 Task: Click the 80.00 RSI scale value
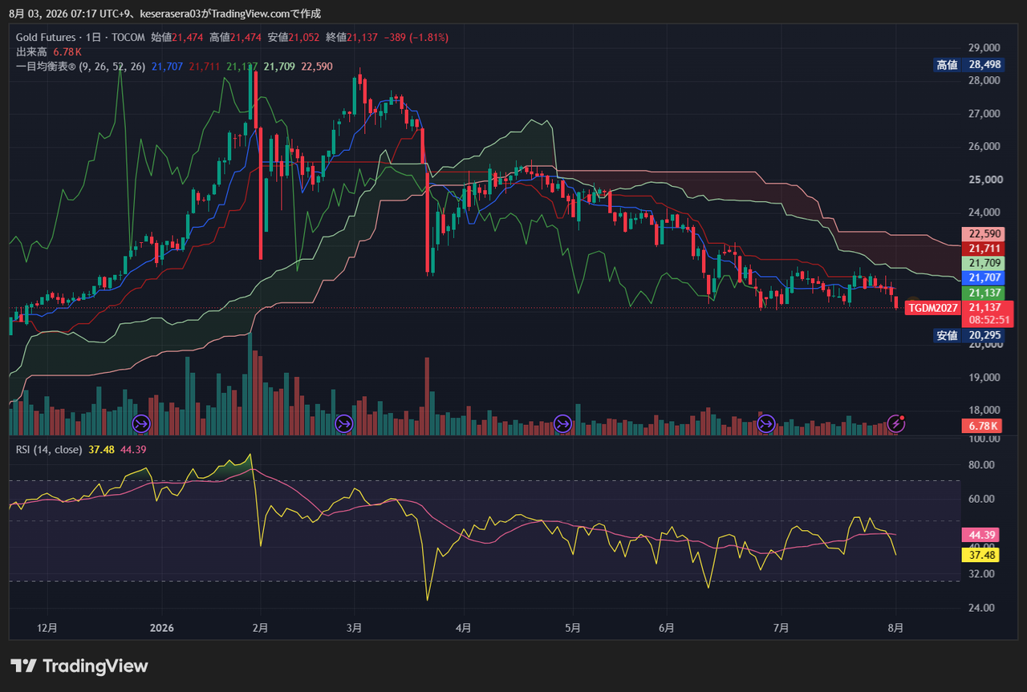(983, 465)
